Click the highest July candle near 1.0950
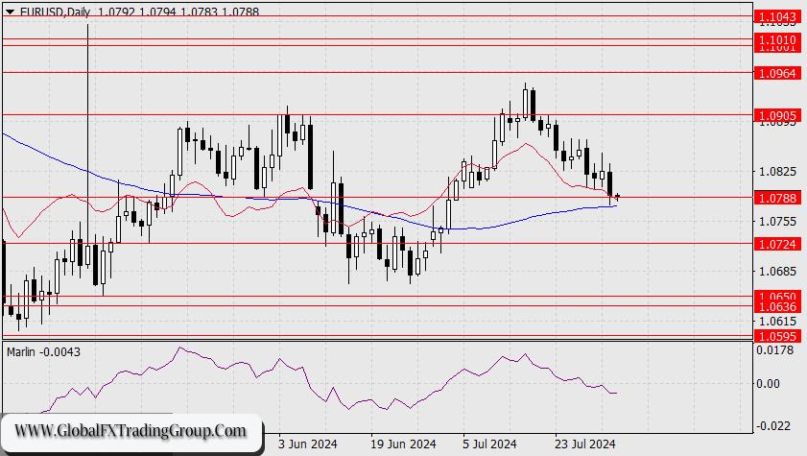Screen dimensions: 807x456 (525, 103)
